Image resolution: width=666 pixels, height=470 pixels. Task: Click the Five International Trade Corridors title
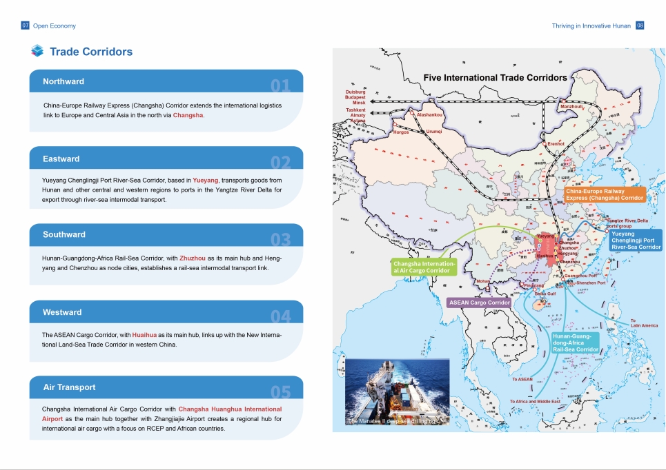pos(495,78)
